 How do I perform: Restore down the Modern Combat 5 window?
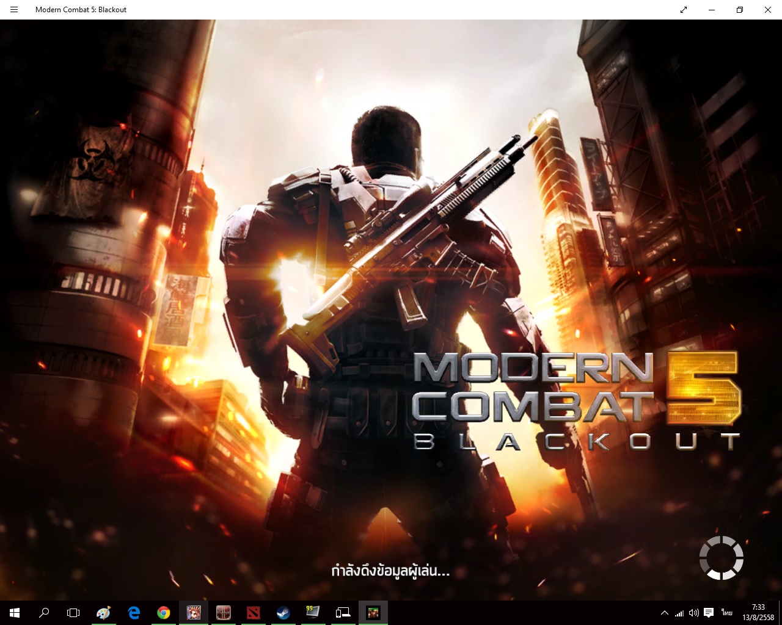[740, 10]
